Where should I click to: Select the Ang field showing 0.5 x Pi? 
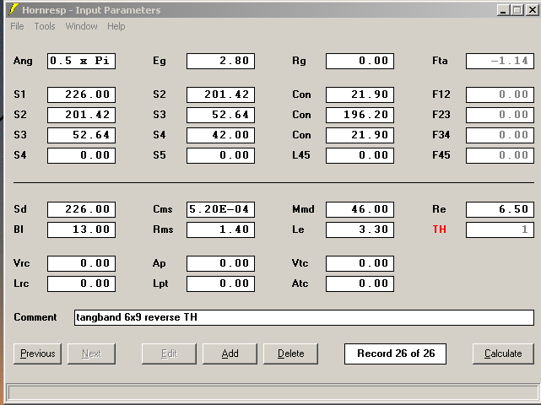(81, 61)
